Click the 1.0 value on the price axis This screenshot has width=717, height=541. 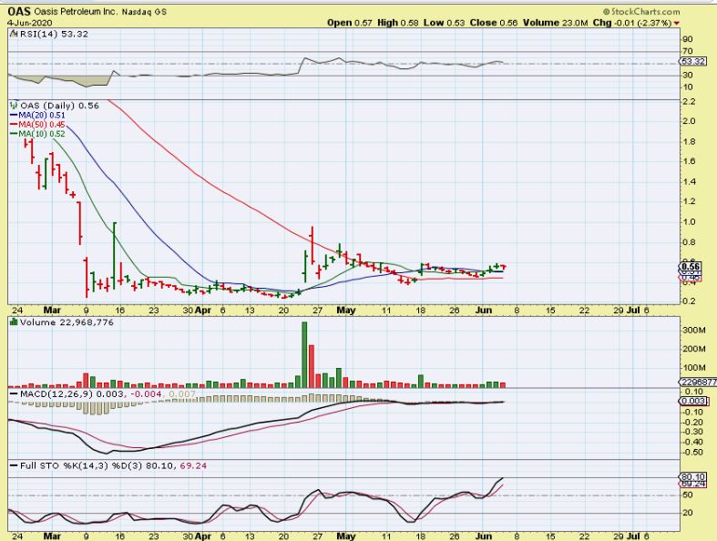tap(689, 222)
